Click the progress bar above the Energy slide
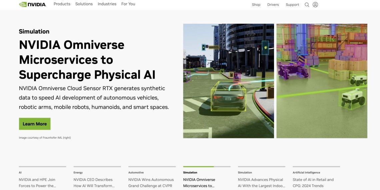 click(x=97, y=166)
